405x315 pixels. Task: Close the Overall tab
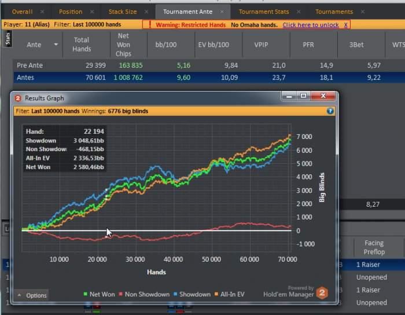pyautogui.click(x=42, y=12)
